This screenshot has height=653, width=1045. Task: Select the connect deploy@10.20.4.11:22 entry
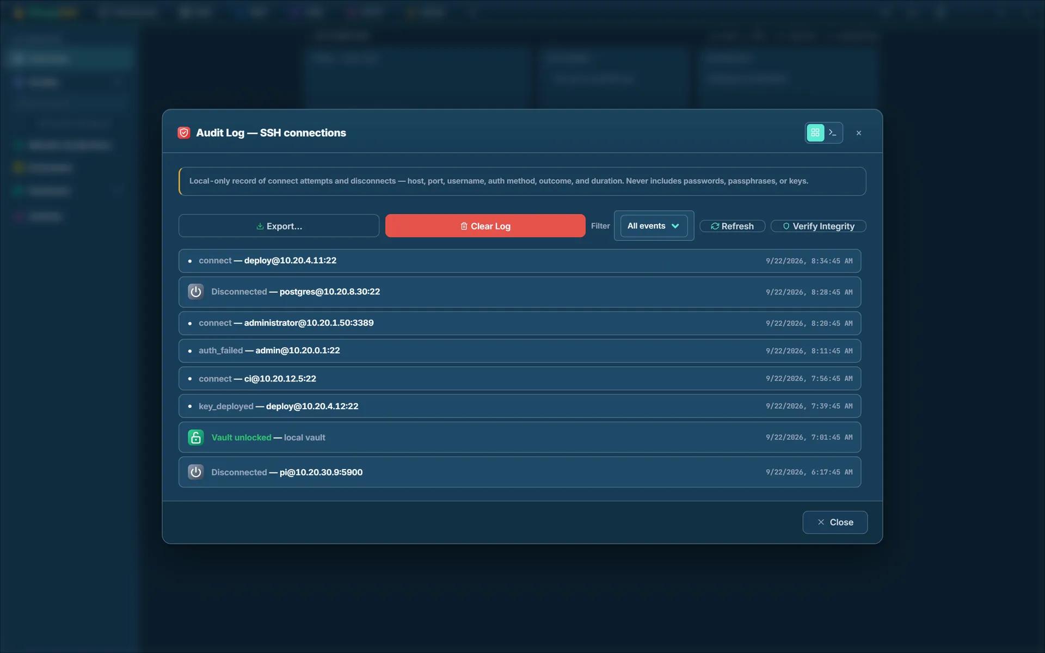(519, 261)
